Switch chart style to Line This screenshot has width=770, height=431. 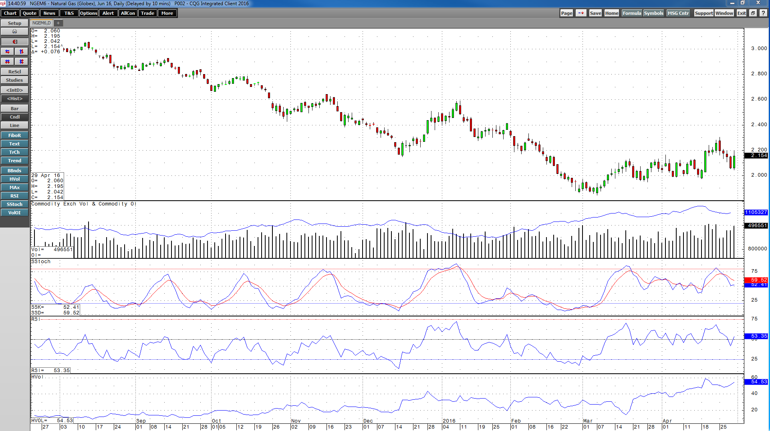(14, 125)
